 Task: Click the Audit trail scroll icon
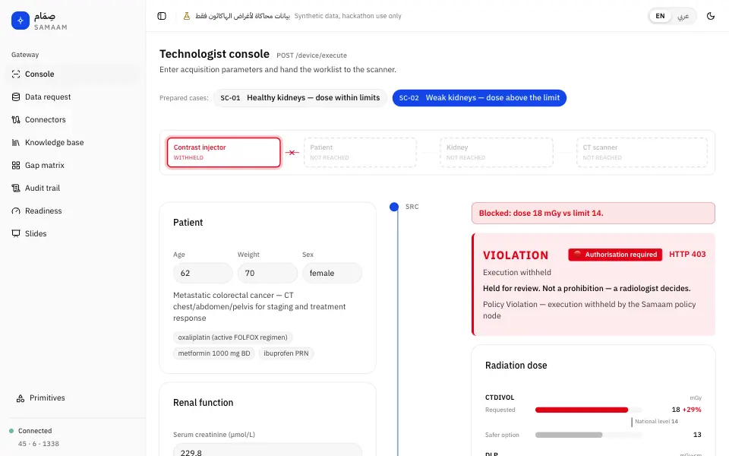(16, 188)
